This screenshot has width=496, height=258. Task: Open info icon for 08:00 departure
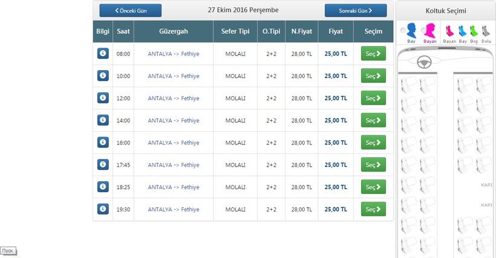point(103,54)
